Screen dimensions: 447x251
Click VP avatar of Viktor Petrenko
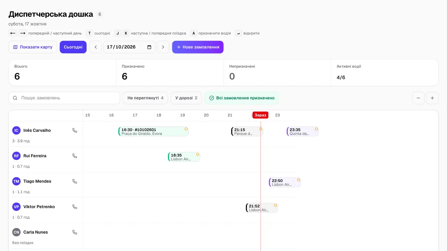16,207
